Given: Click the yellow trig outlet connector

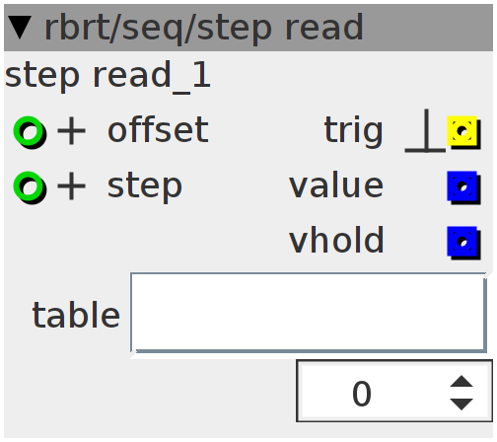Looking at the screenshot, I should pos(463,132).
